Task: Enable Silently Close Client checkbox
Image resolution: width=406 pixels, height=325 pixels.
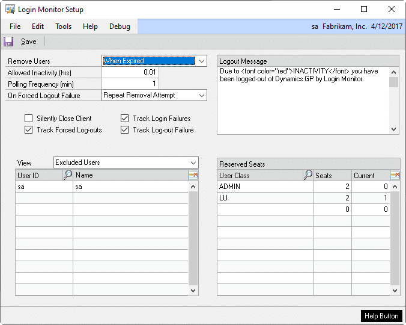Action: point(29,119)
